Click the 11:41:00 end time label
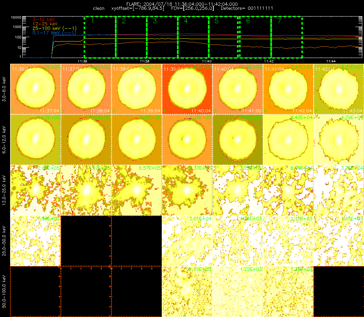This screenshot has height=317, width=364. click(252, 111)
